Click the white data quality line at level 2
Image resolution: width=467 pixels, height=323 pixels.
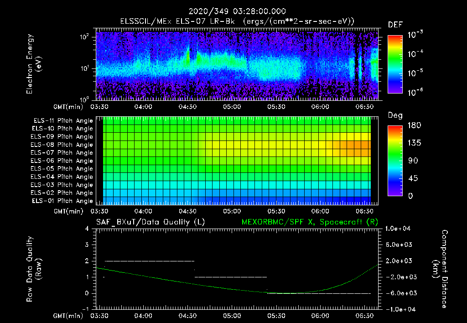[150, 261]
